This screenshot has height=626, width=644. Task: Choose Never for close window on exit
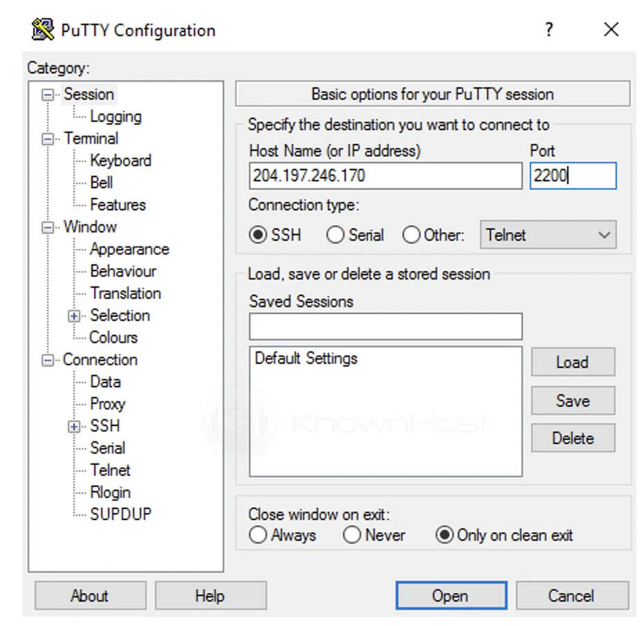(x=353, y=535)
